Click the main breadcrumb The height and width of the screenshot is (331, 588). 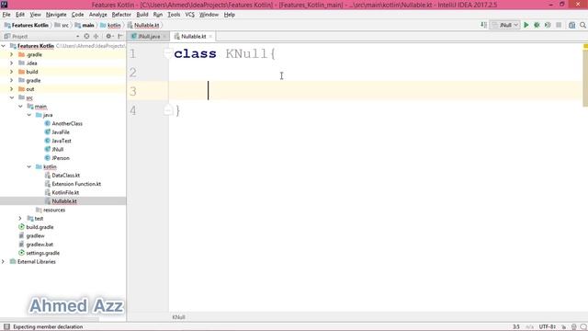pos(85,25)
